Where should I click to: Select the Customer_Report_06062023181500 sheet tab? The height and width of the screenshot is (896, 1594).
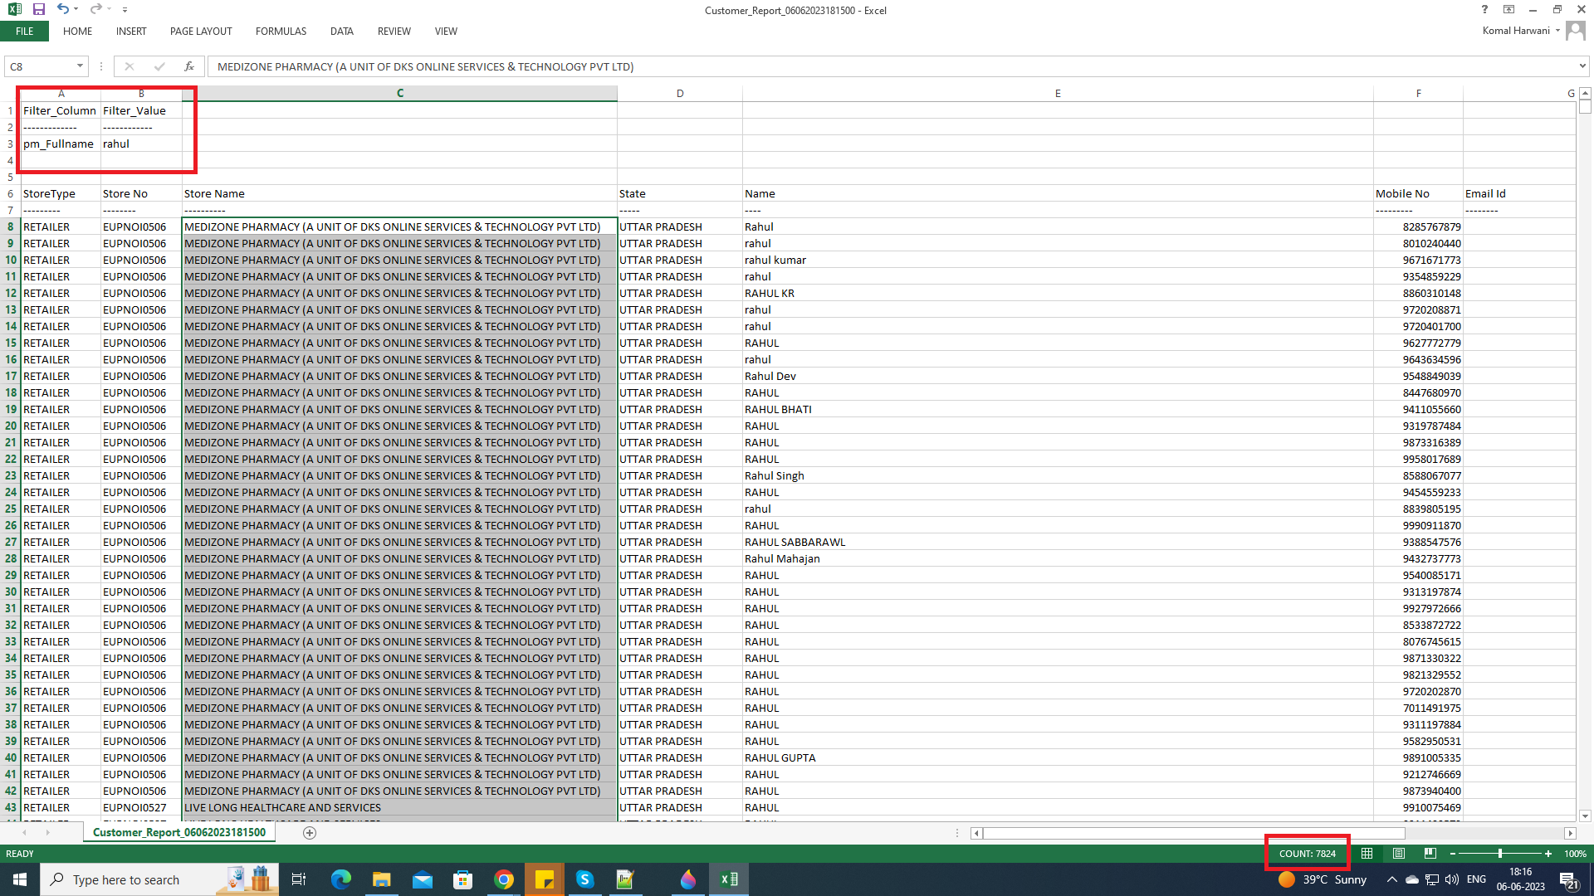tap(179, 832)
